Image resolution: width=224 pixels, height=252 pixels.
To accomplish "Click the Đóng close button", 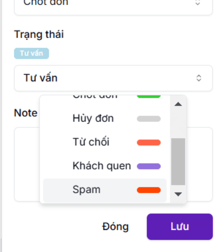I will (115, 227).
